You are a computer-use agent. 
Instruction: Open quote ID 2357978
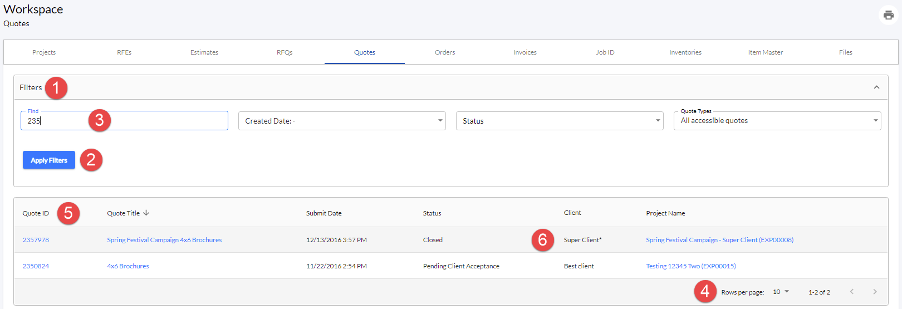coord(36,240)
